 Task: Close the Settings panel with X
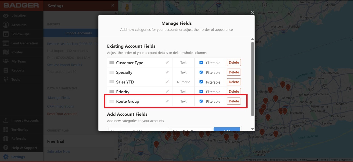[x=113, y=5]
